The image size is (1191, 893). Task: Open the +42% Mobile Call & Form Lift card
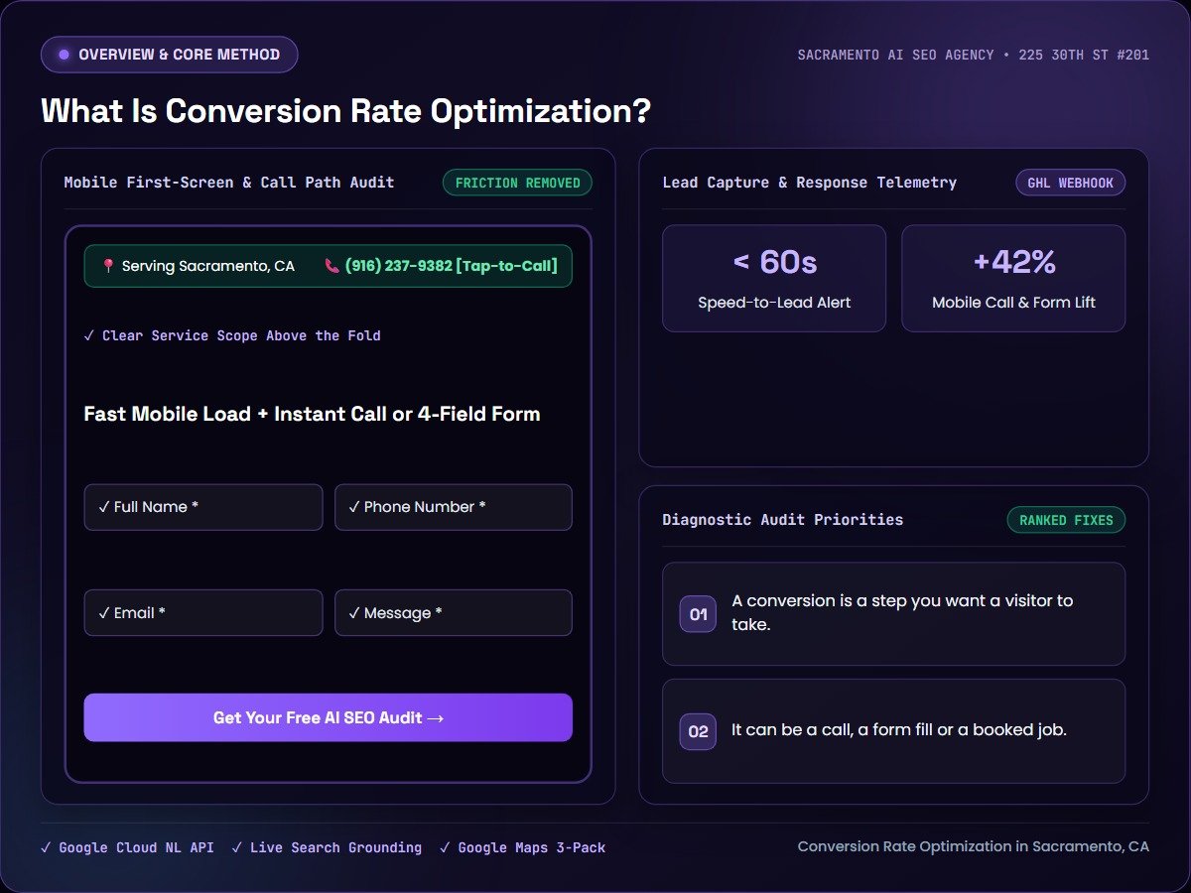1013,278
